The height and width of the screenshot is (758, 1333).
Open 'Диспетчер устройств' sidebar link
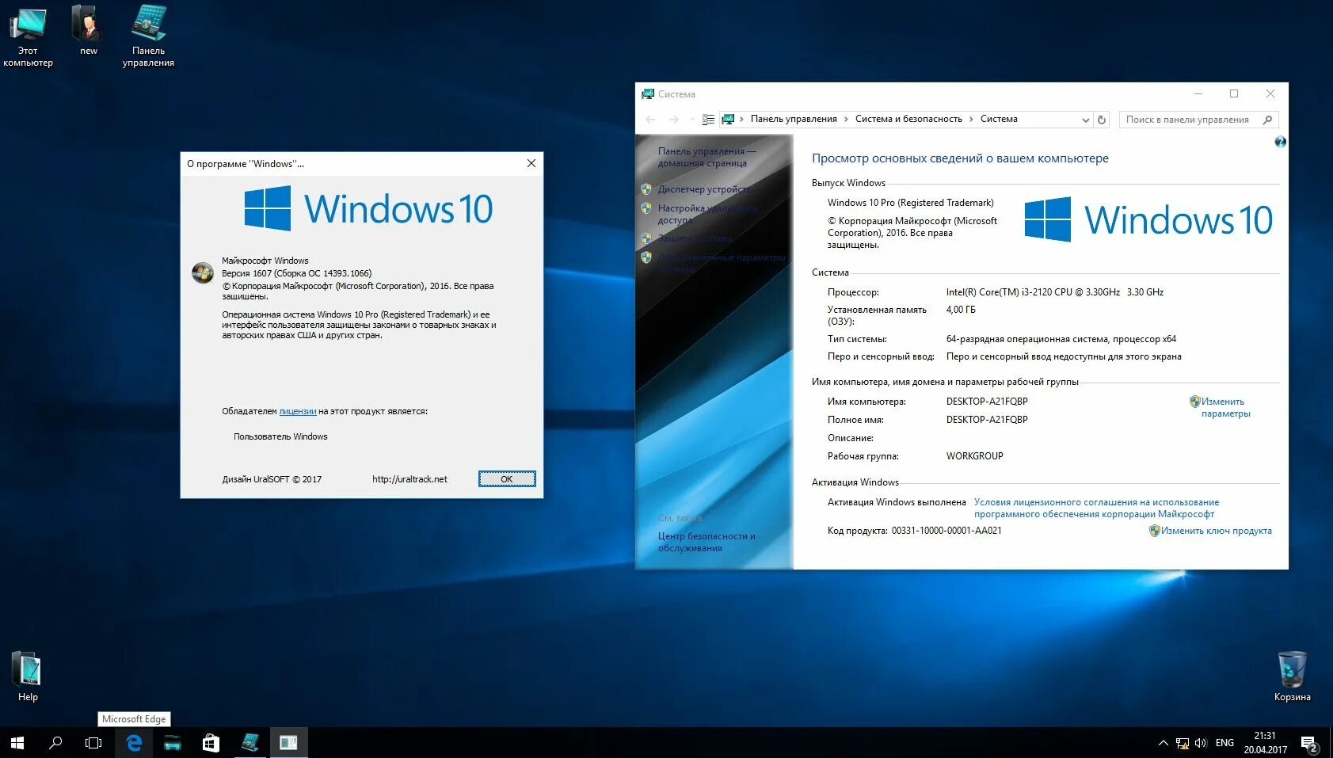[x=703, y=189]
